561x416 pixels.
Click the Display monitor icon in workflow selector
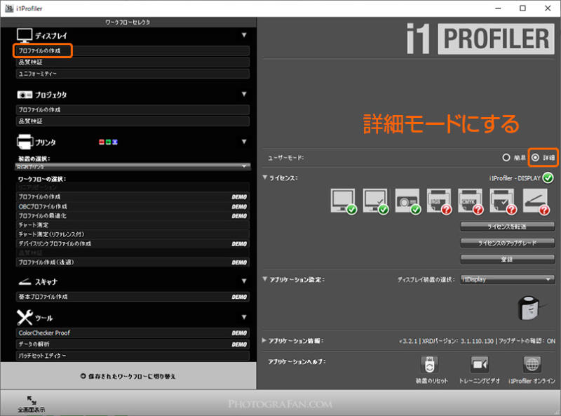coord(25,36)
